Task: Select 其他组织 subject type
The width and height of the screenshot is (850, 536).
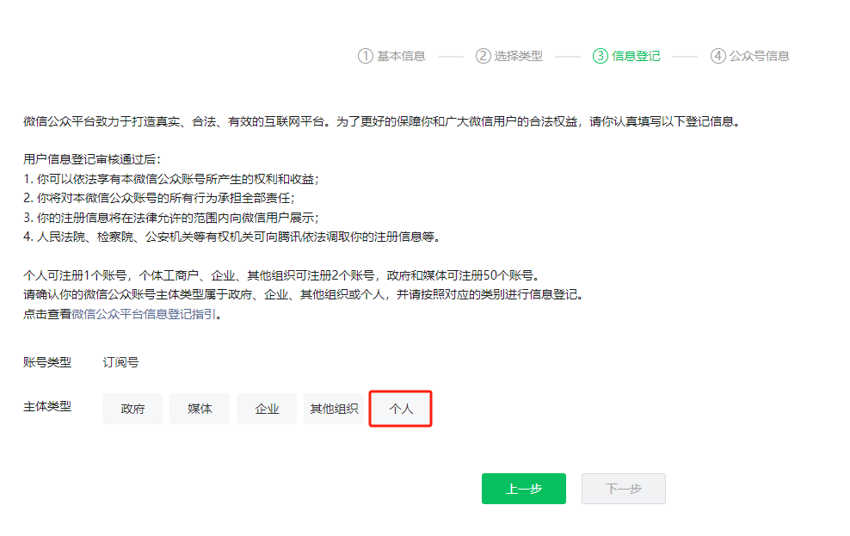Action: (334, 409)
